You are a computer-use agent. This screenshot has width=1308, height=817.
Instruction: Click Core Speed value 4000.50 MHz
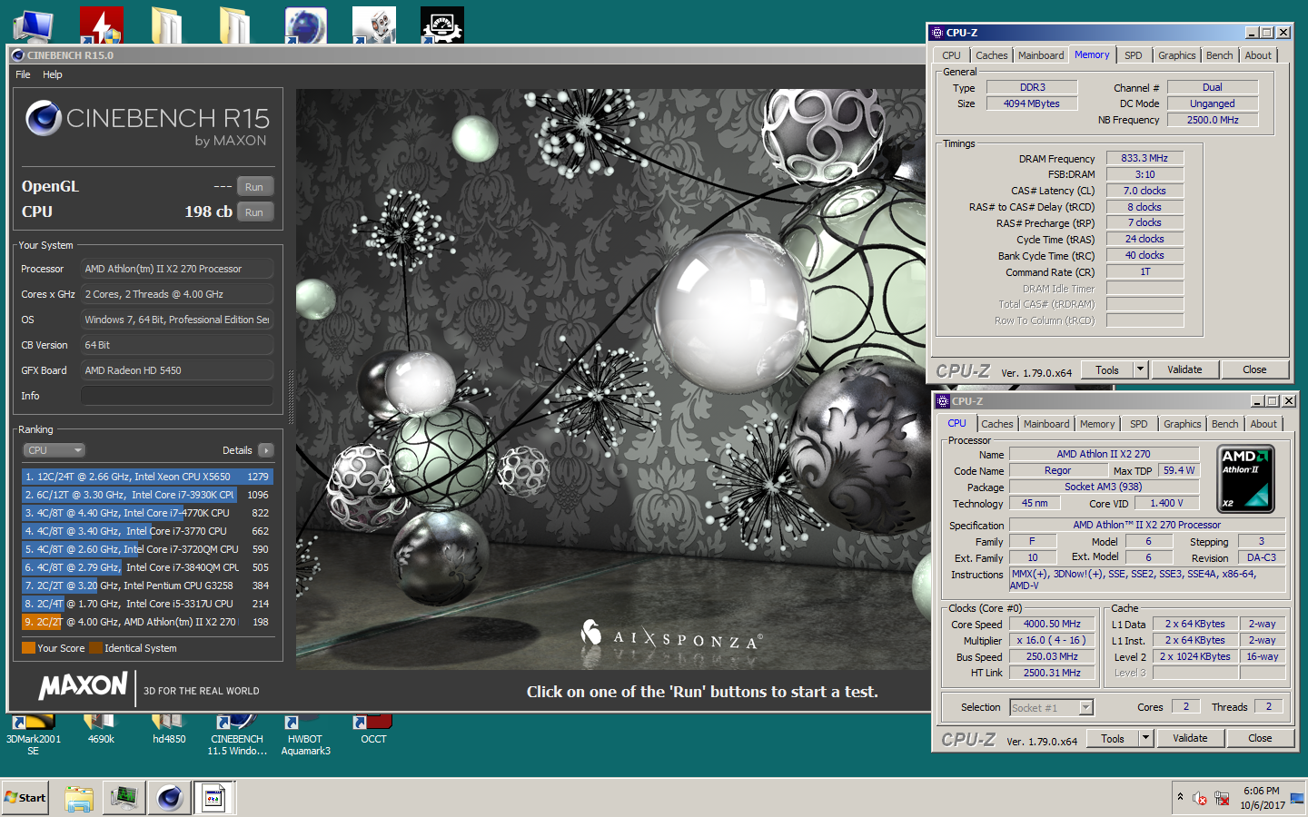coord(1052,624)
